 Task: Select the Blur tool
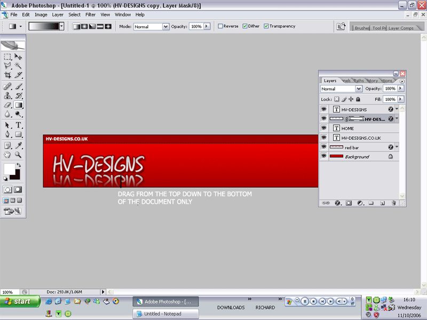click(x=7, y=114)
